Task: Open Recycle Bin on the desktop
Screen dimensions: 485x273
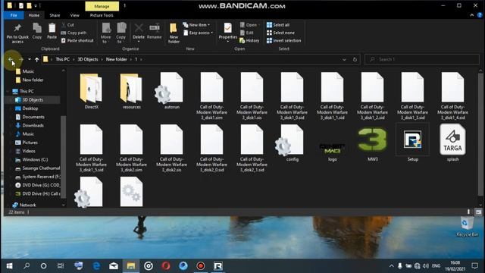Action: coord(467,227)
